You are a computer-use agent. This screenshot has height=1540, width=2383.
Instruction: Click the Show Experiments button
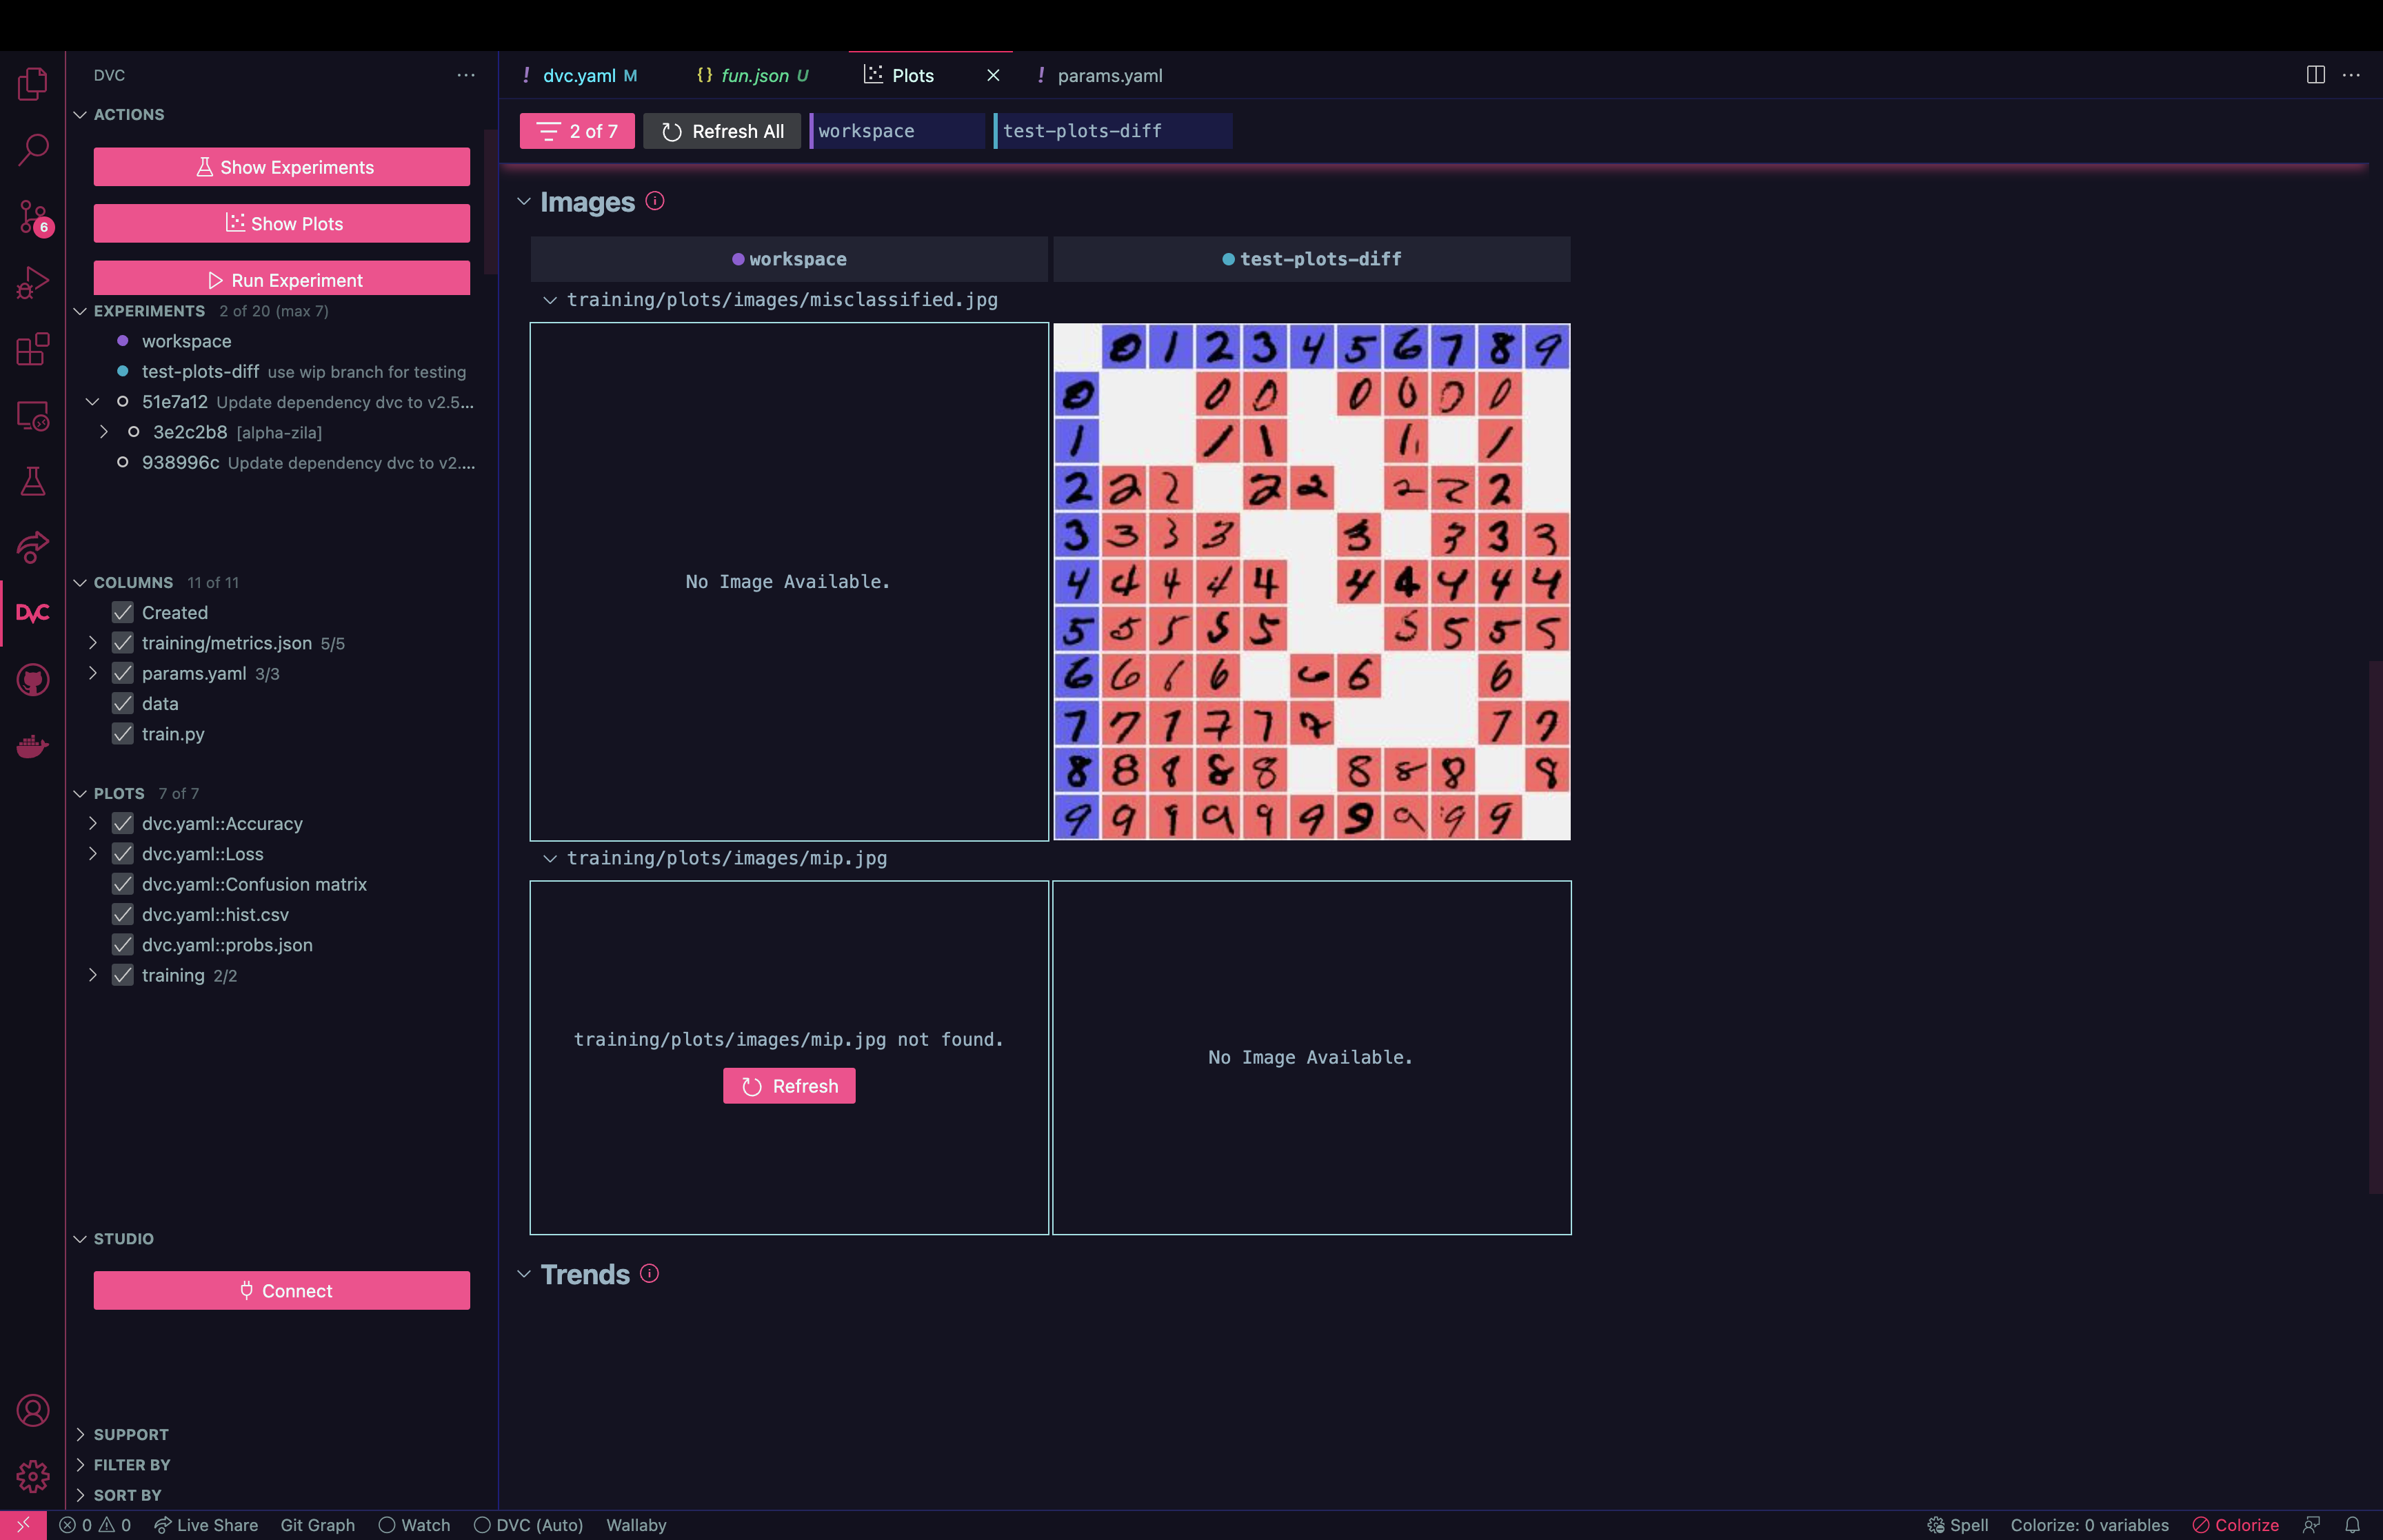[x=282, y=167]
